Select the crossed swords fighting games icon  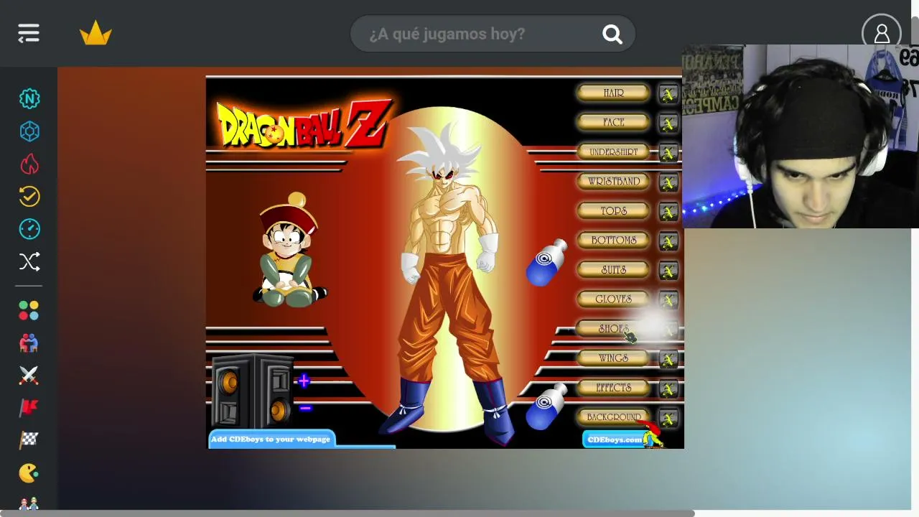29,375
